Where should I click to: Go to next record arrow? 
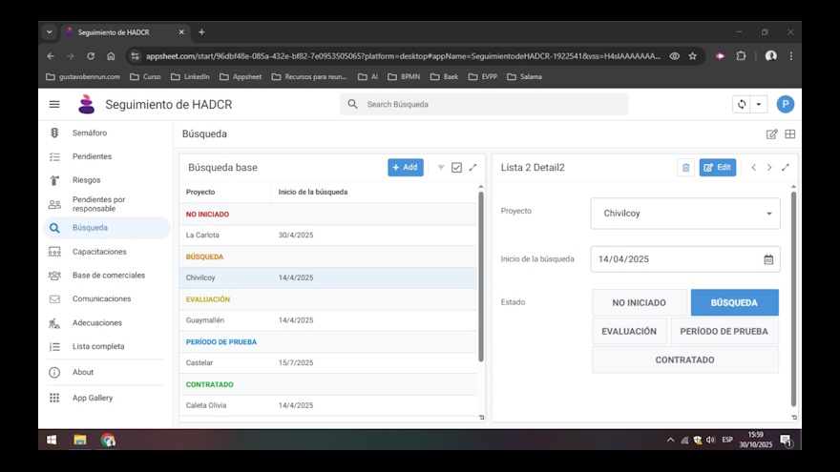(x=769, y=168)
